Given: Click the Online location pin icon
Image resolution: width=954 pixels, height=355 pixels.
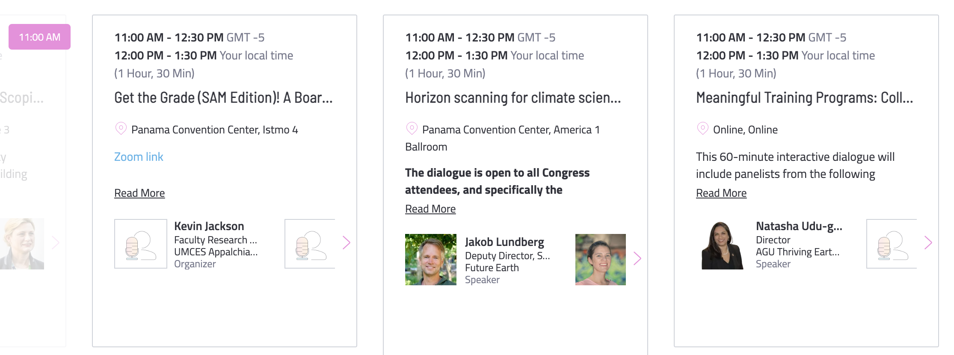Looking at the screenshot, I should pos(702,128).
